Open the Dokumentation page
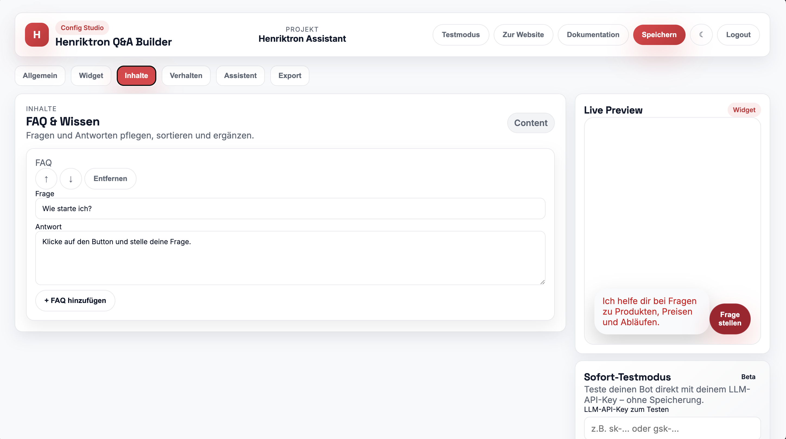786x439 pixels. coord(593,35)
